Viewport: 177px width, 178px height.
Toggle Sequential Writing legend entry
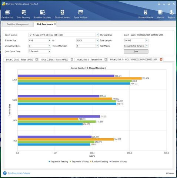point(79,161)
